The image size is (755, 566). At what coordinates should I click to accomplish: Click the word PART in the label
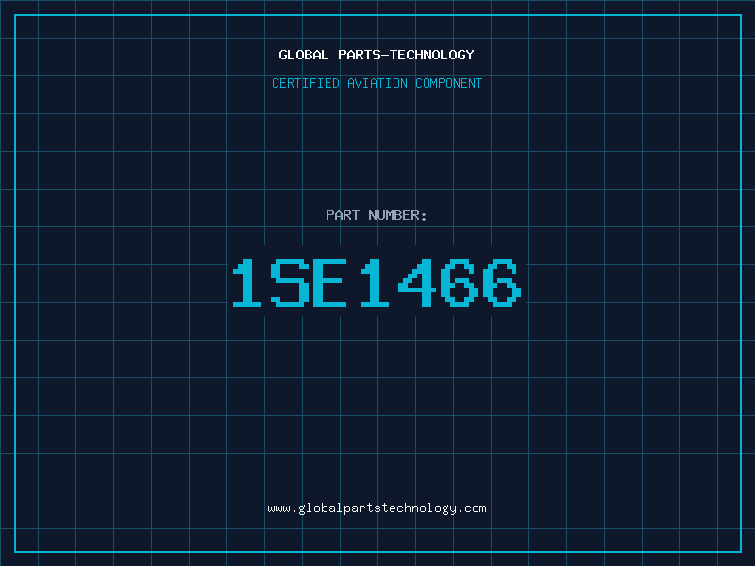click(x=342, y=215)
